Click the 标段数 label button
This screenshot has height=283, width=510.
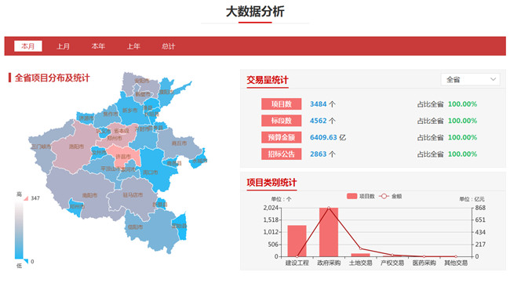point(282,121)
